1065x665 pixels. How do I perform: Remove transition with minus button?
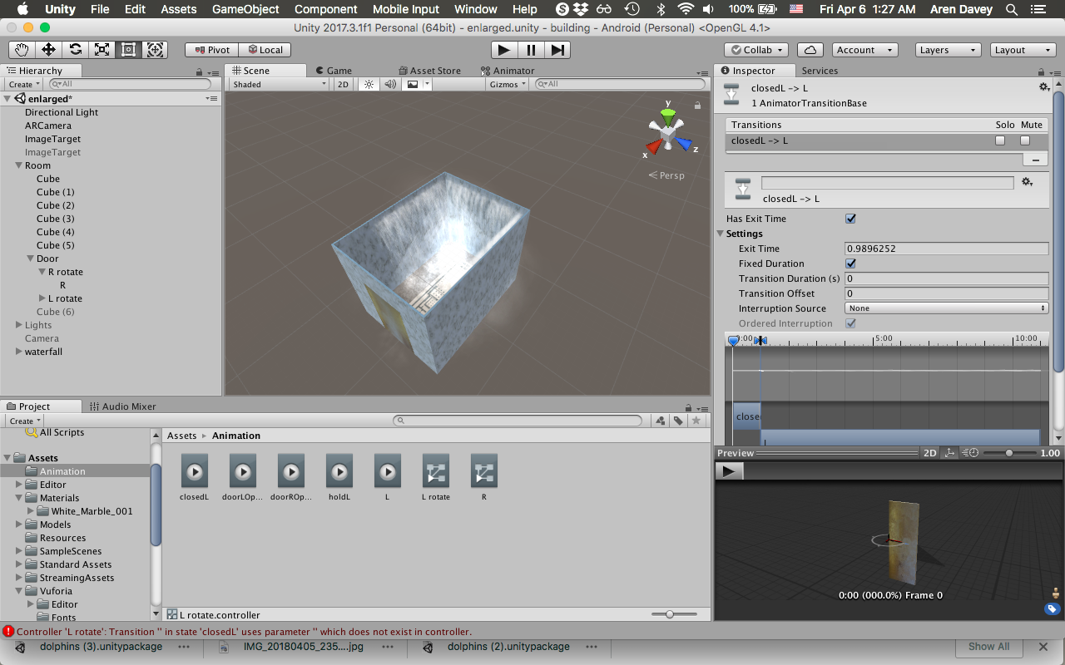(x=1035, y=160)
